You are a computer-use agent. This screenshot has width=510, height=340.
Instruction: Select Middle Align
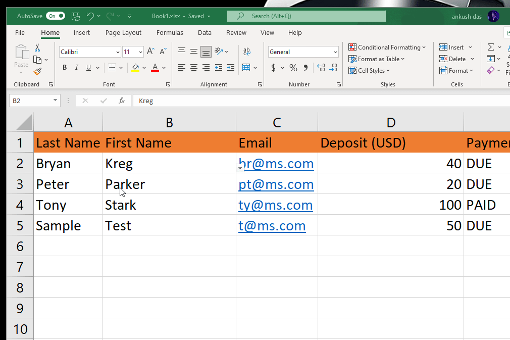pyautogui.click(x=194, y=51)
